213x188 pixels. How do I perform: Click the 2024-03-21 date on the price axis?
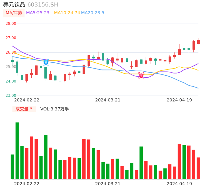[x=107, y=100]
